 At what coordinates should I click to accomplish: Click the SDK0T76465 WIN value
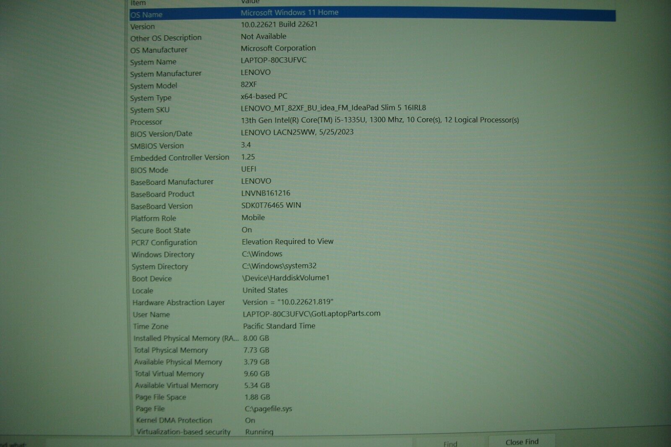pos(271,205)
